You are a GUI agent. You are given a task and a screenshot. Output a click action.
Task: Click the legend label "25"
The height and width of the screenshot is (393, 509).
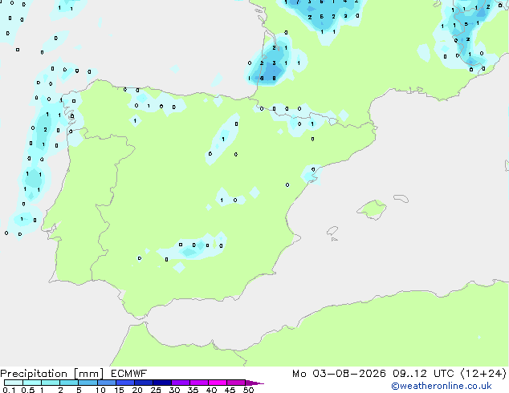click(156, 390)
